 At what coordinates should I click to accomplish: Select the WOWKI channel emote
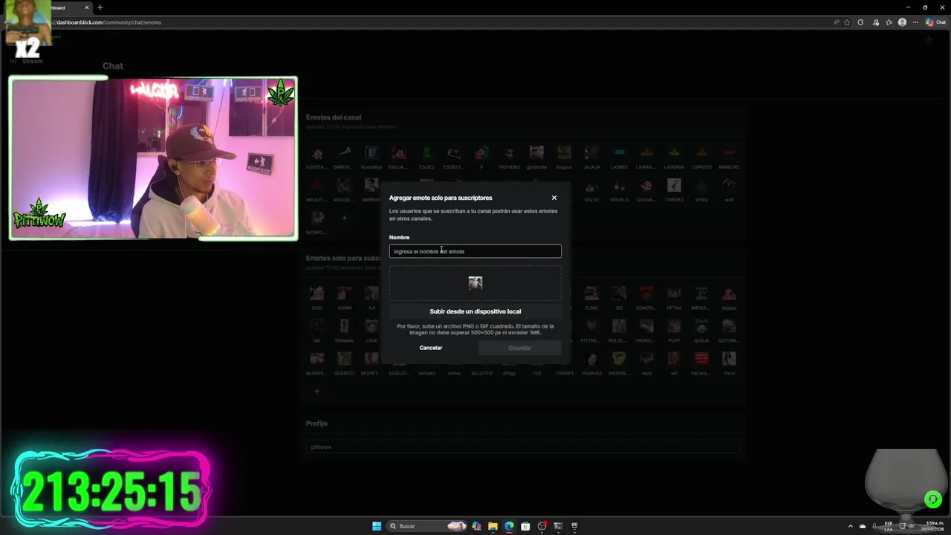(317, 223)
